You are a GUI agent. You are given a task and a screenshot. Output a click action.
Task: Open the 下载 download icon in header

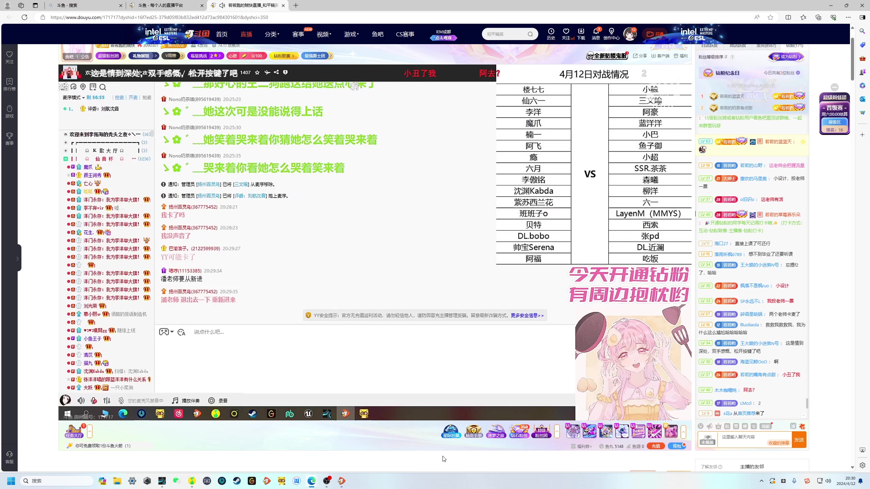581,34
